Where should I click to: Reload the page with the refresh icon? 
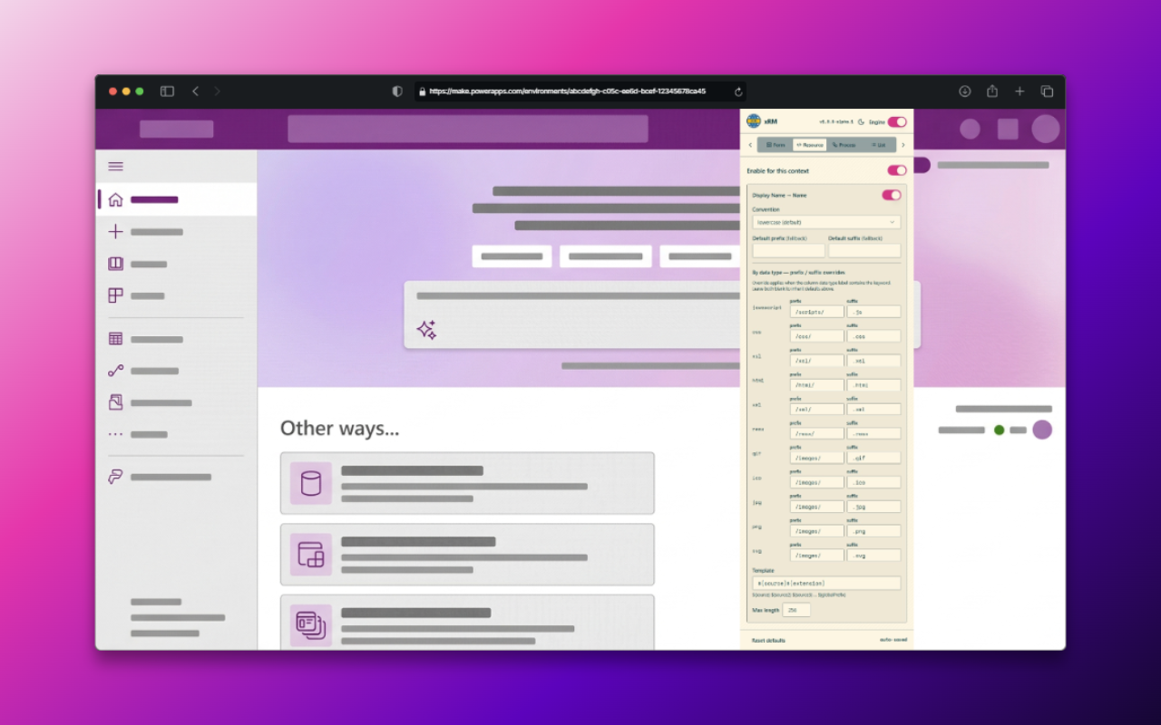tap(738, 92)
